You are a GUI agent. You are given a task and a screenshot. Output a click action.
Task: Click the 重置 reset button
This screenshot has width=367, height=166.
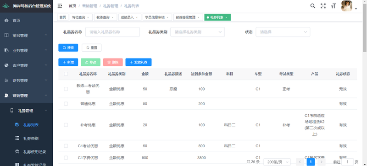click(91, 48)
